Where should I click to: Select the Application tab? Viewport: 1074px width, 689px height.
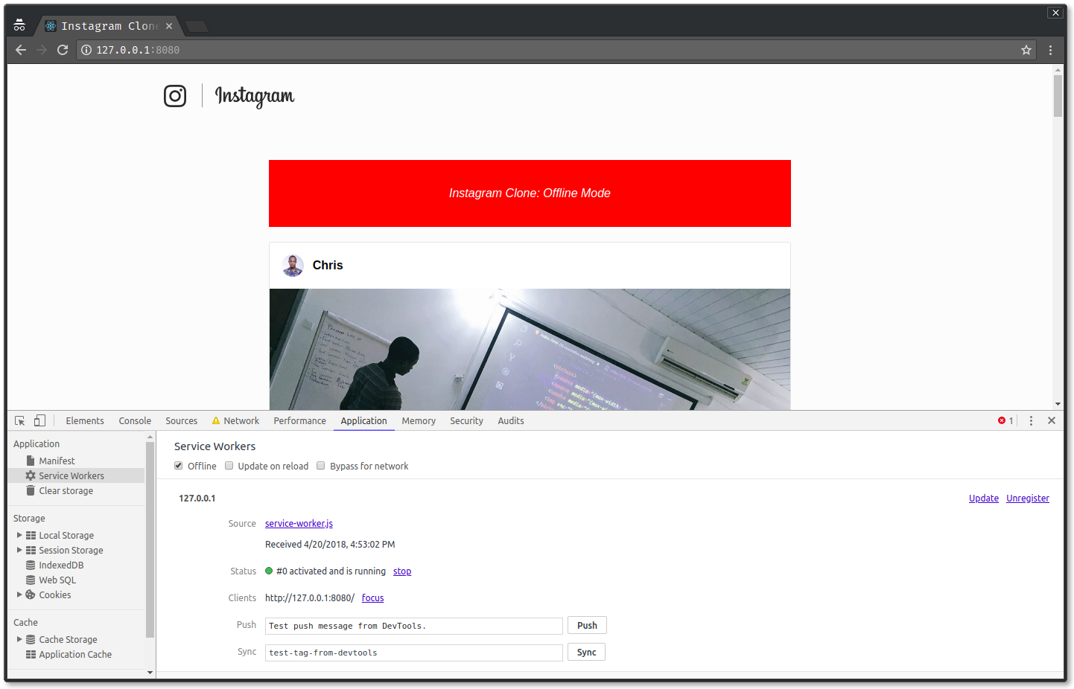coord(364,420)
